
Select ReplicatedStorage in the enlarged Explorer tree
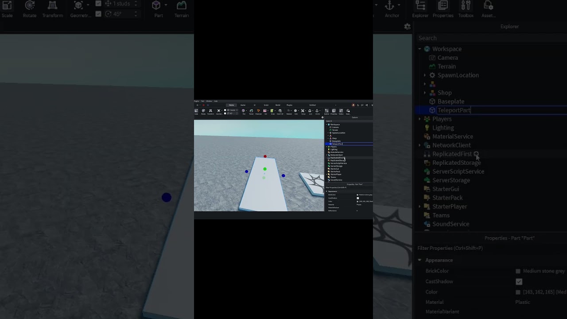(x=456, y=163)
